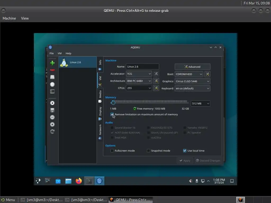Open AQEMU Help menu
This screenshot has height=203, width=271.
coord(69,53)
